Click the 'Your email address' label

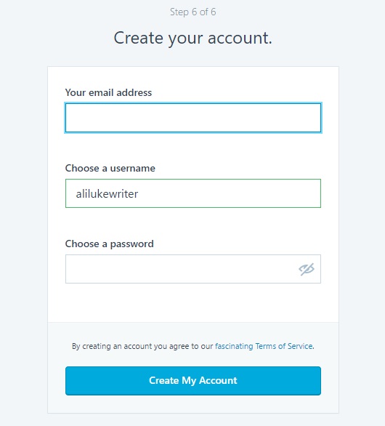point(108,92)
